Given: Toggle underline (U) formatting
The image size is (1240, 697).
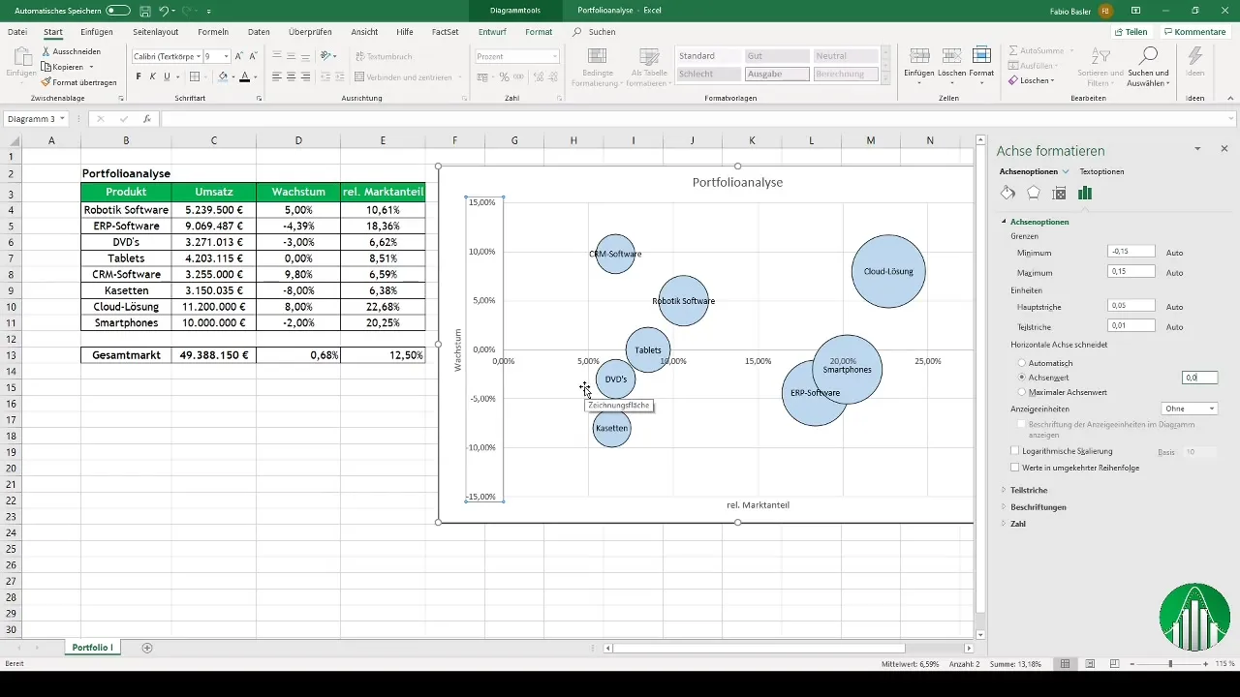Looking at the screenshot, I should 167,76.
